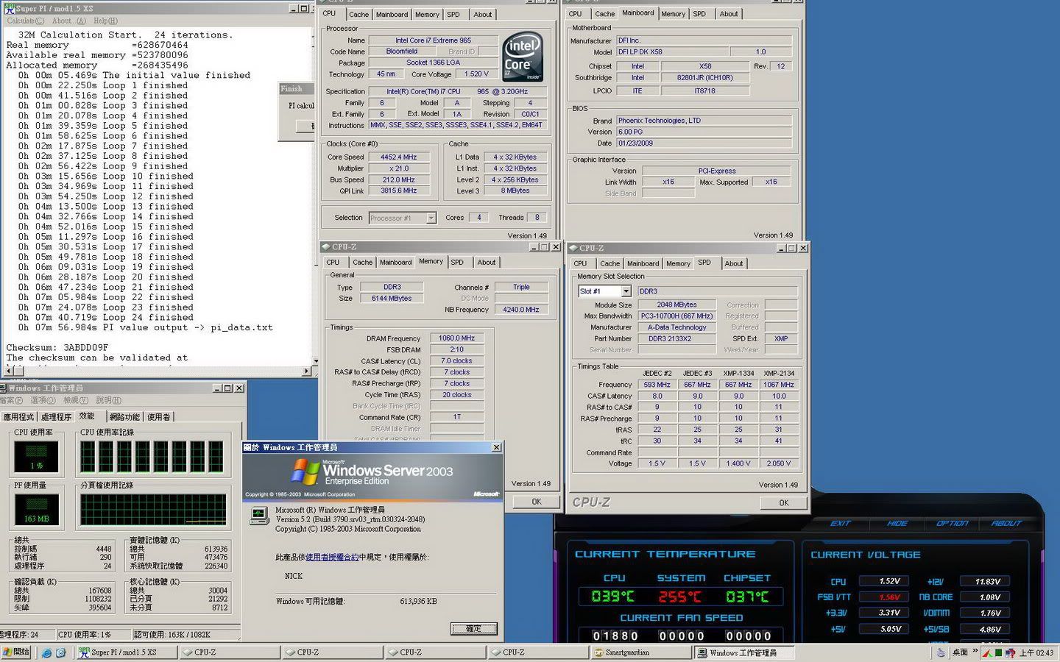The width and height of the screenshot is (1060, 662).
Task: Click the CPU usage history graph
Action: tap(152, 457)
